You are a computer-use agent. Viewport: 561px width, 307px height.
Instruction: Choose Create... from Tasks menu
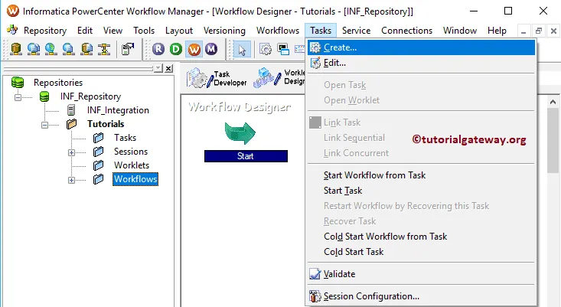[421, 47]
